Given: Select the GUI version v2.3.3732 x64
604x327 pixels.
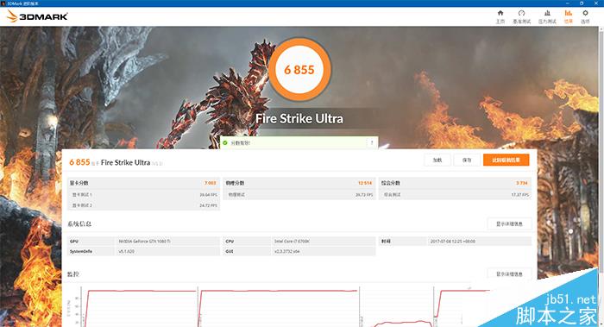Looking at the screenshot, I should coord(286,251).
